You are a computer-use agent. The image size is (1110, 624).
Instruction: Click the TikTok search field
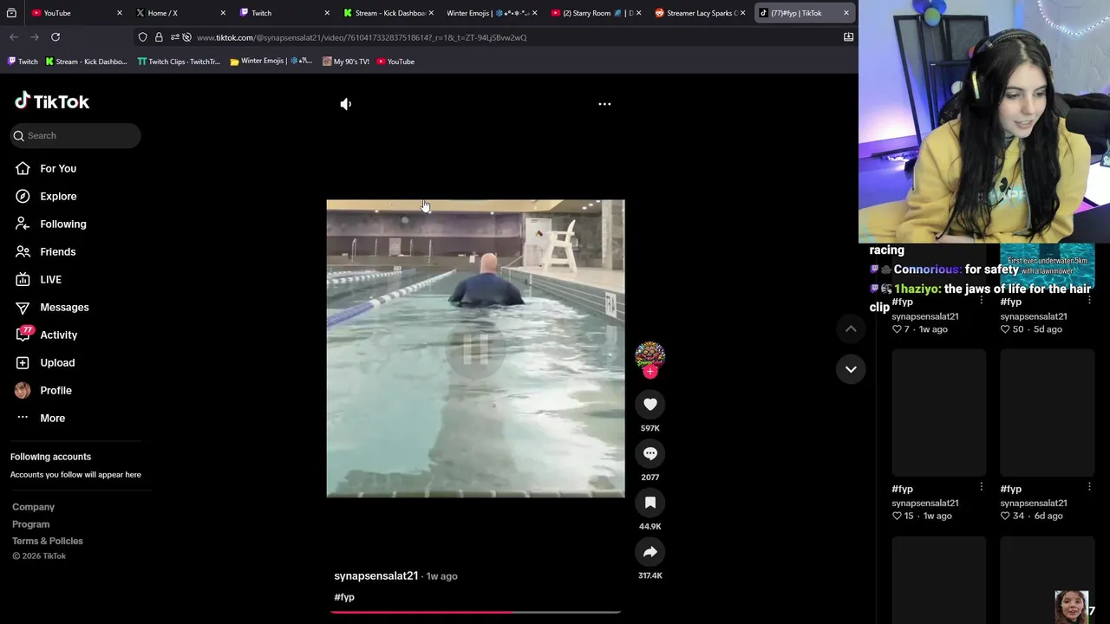(x=75, y=135)
